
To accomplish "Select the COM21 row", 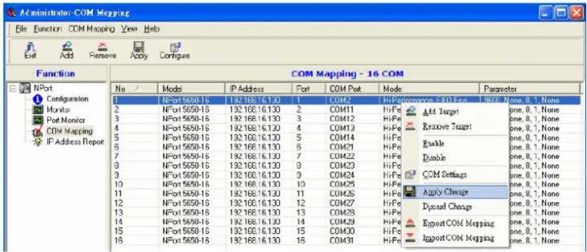I will pos(346,147).
